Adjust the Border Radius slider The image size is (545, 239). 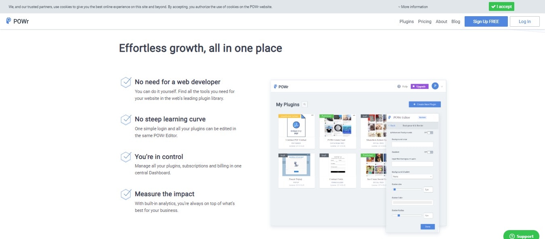(407, 216)
